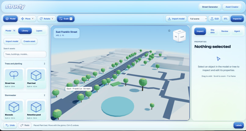Click the Street tree icon image
The image size is (246, 131).
[x=14, y=75]
